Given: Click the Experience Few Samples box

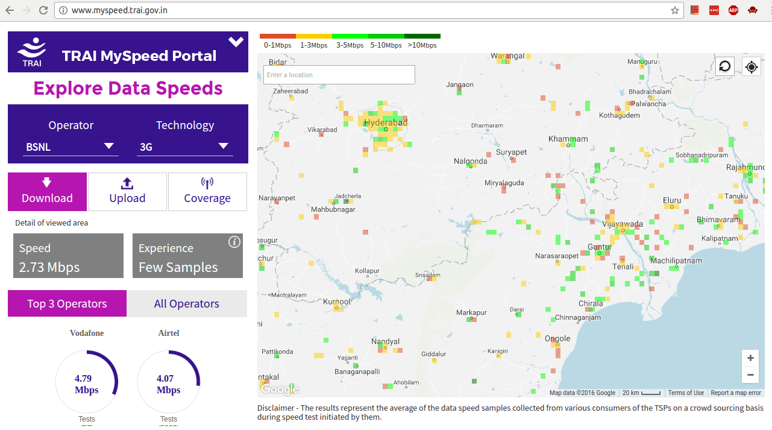Looking at the screenshot, I should coord(187,256).
